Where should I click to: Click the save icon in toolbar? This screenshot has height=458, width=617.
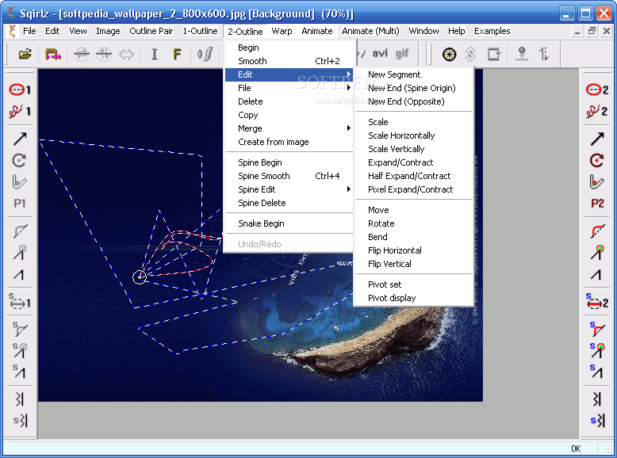(x=53, y=54)
